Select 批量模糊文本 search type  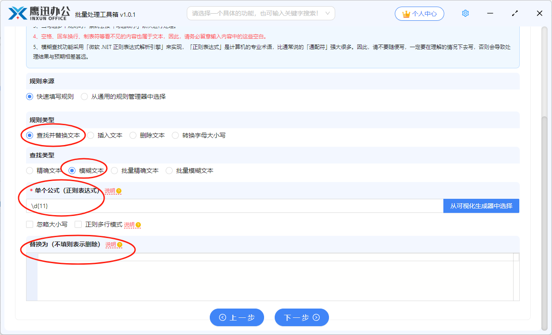pyautogui.click(x=189, y=171)
